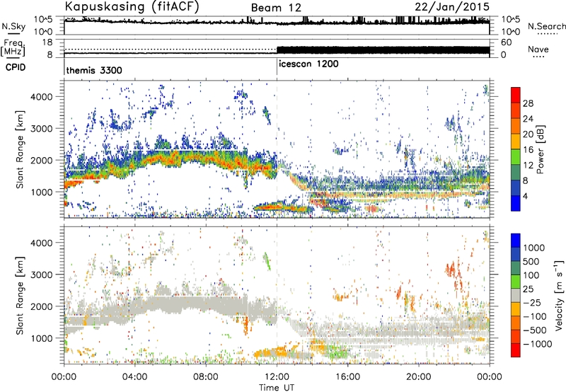Click the "12" tick on Power colorbar
566x392 pixels.
[528, 165]
